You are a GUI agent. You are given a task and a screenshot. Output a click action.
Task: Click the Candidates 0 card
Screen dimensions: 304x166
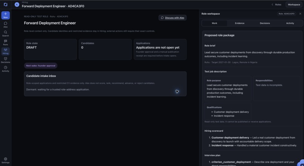point(105,49)
